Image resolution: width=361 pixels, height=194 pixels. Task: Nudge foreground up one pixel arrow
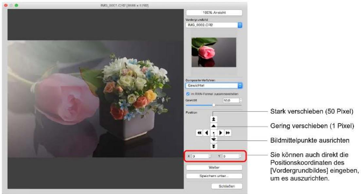[214, 126]
